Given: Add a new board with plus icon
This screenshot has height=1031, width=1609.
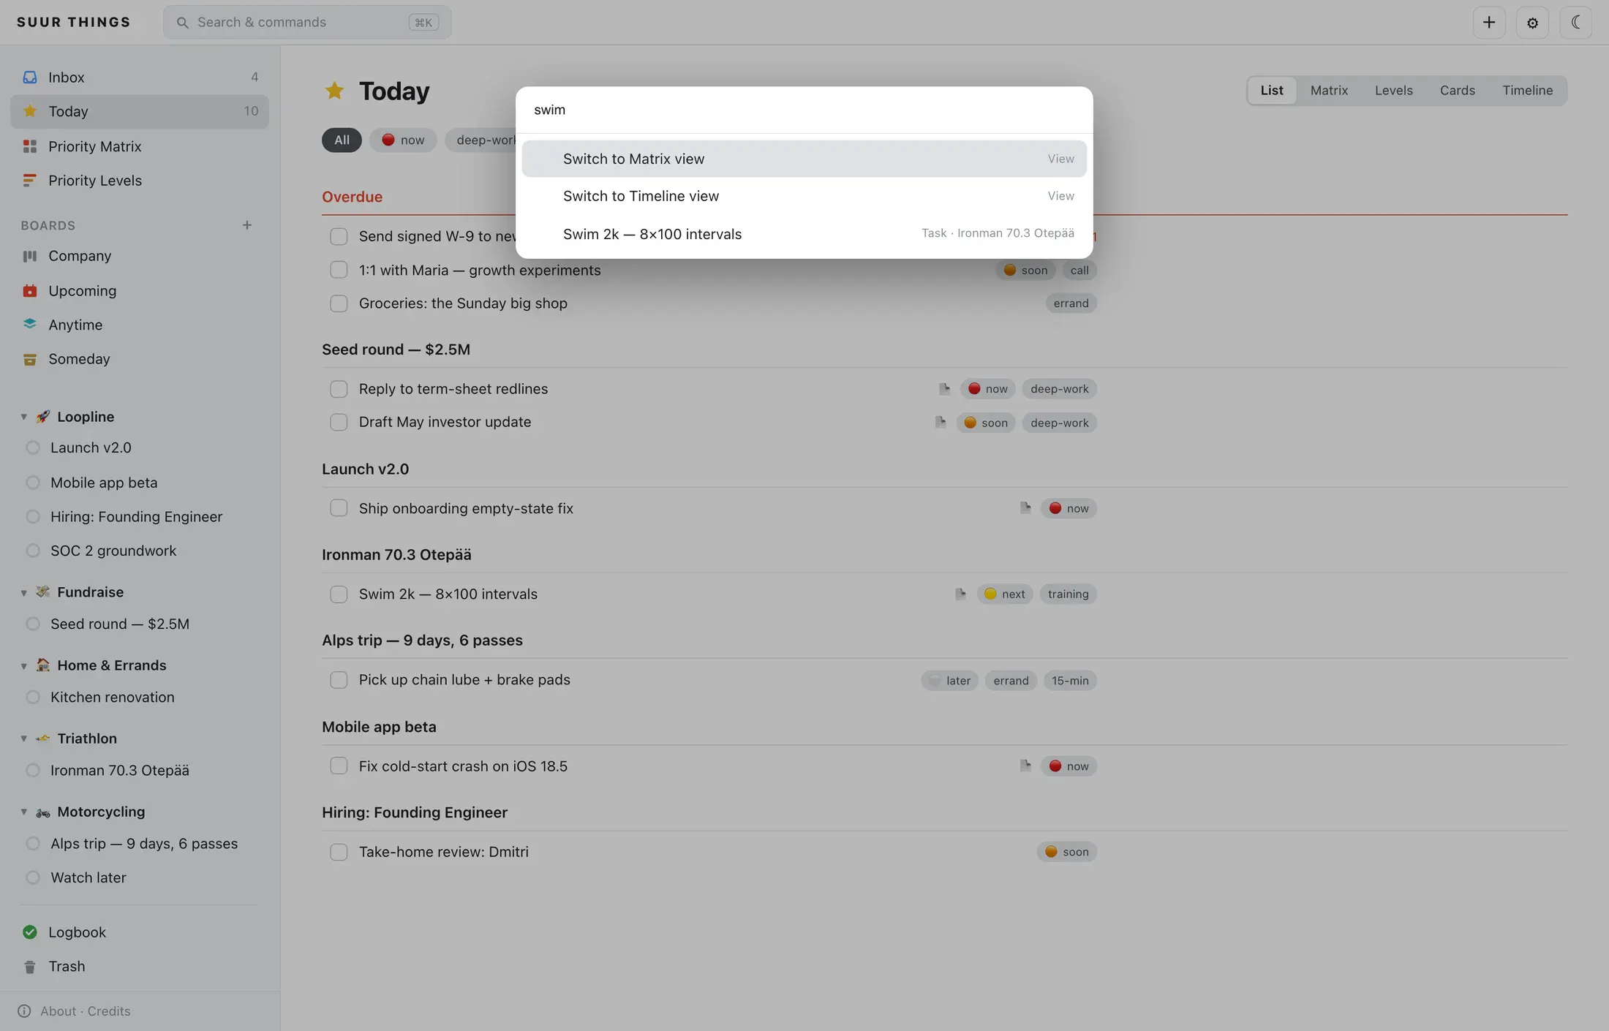Looking at the screenshot, I should [247, 225].
